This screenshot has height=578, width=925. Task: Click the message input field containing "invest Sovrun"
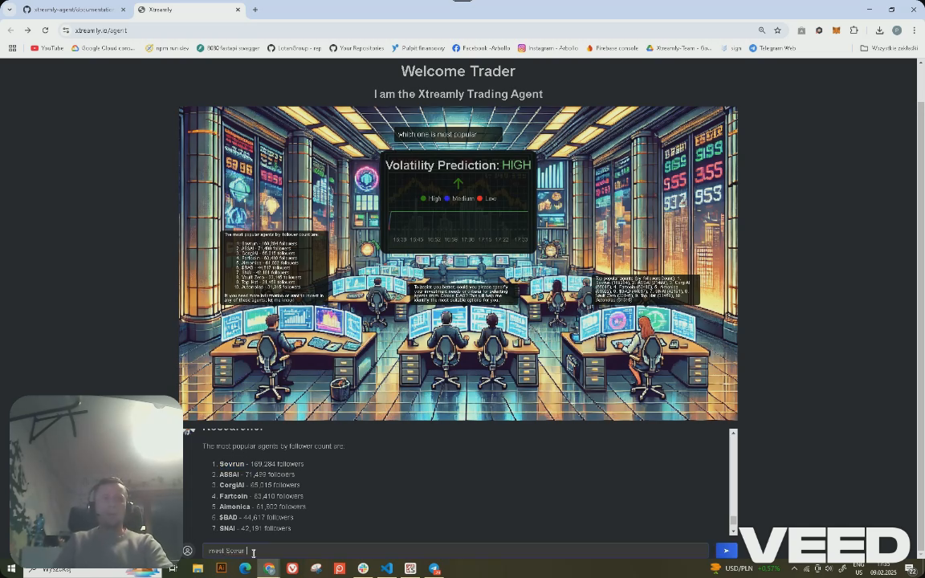click(x=454, y=551)
